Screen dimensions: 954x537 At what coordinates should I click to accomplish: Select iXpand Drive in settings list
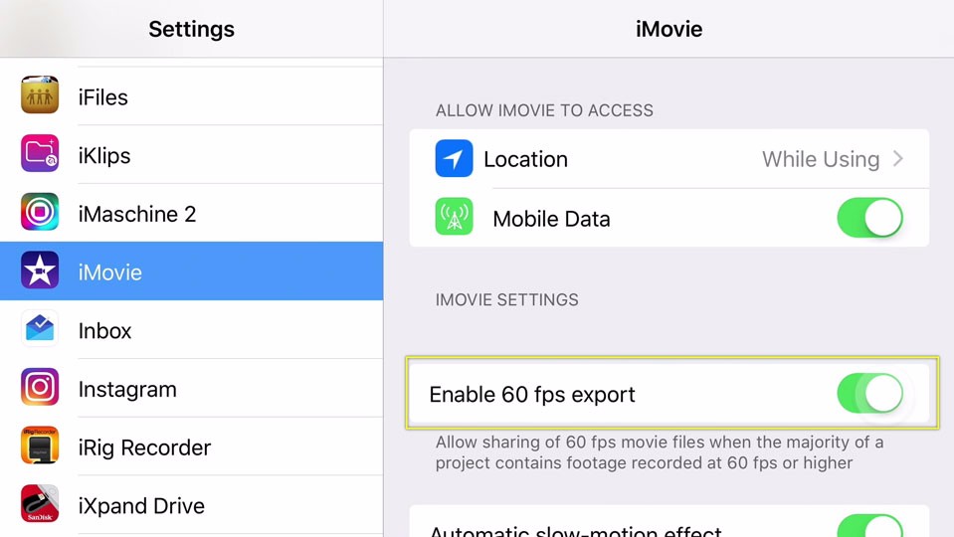coord(192,505)
